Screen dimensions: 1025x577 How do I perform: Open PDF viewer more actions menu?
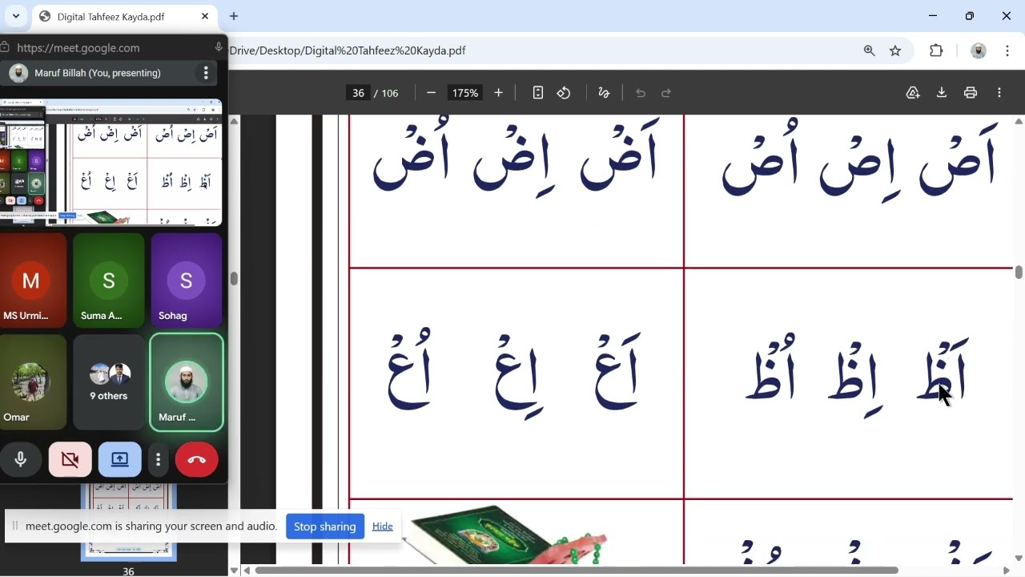tap(999, 93)
